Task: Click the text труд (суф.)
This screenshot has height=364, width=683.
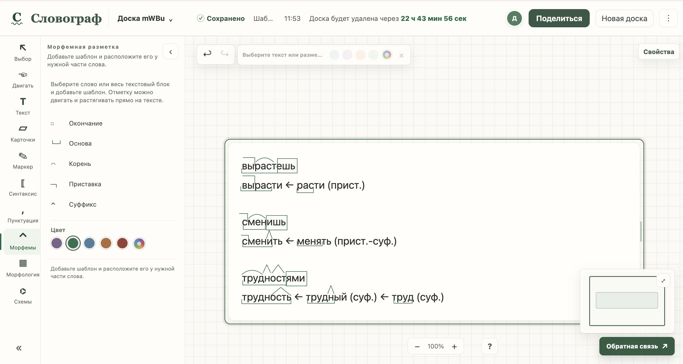Action: point(418,297)
